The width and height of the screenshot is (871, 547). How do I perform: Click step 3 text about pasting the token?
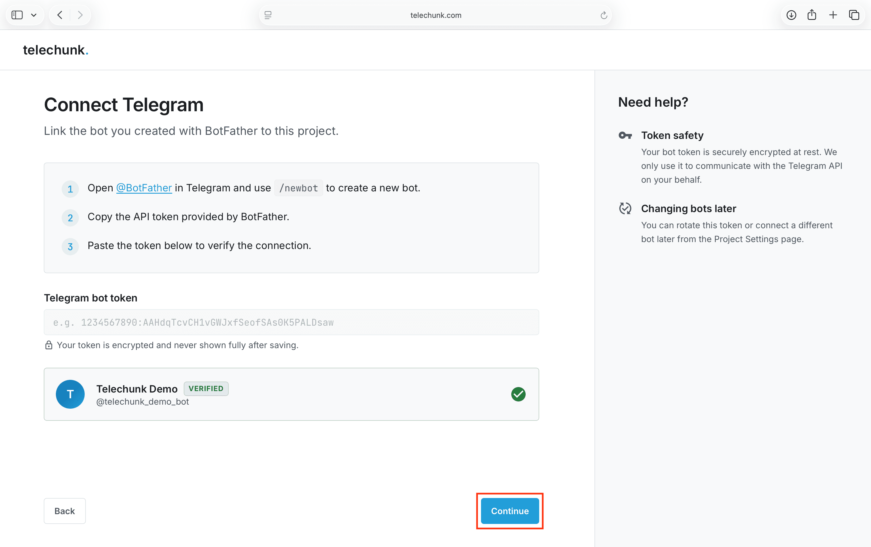pyautogui.click(x=199, y=246)
